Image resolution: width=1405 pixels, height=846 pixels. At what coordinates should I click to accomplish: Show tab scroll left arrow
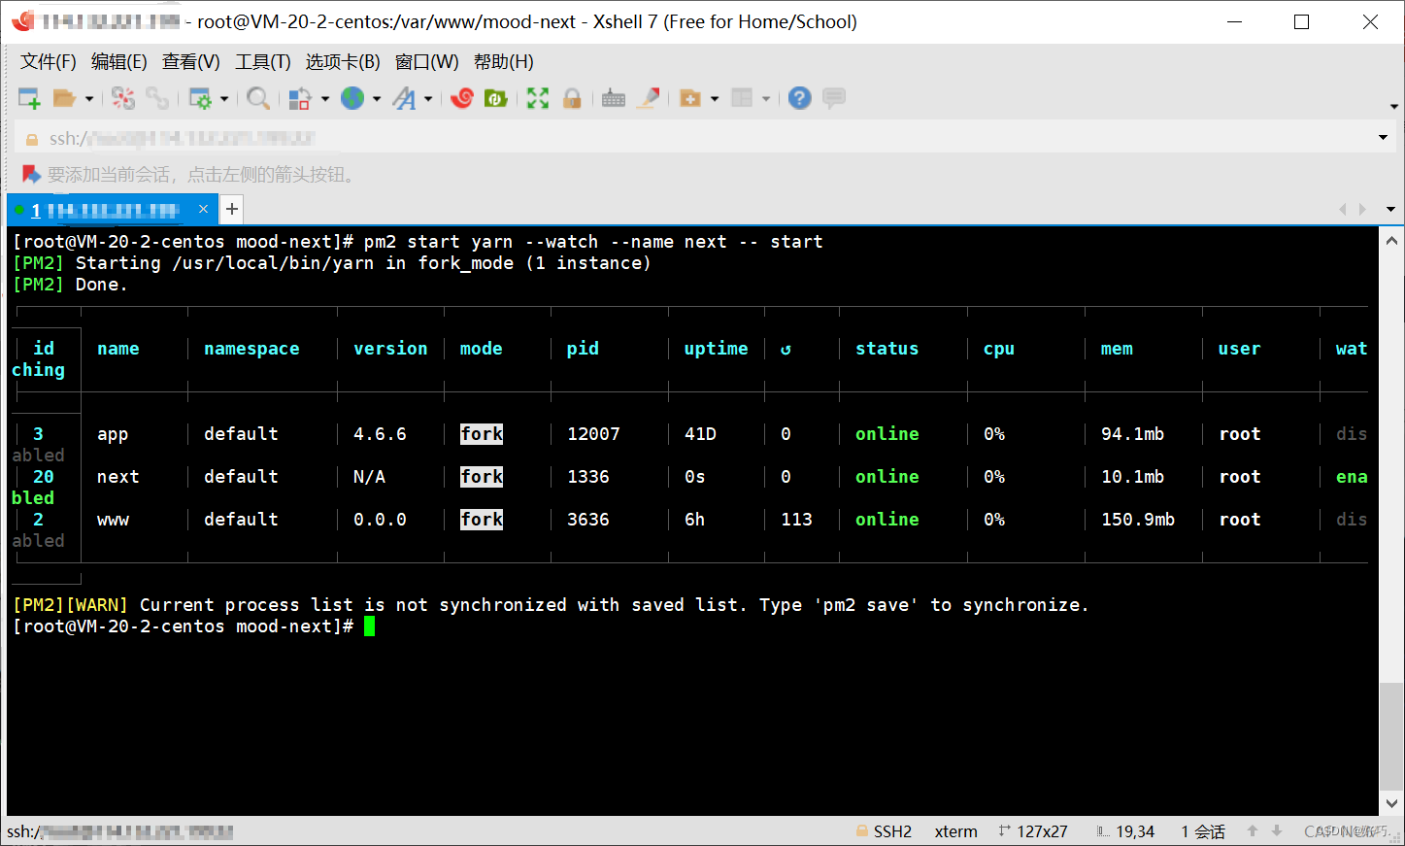click(1343, 210)
